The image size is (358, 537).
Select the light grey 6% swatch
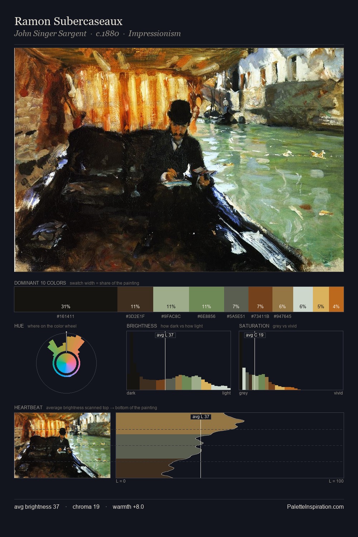click(x=303, y=299)
